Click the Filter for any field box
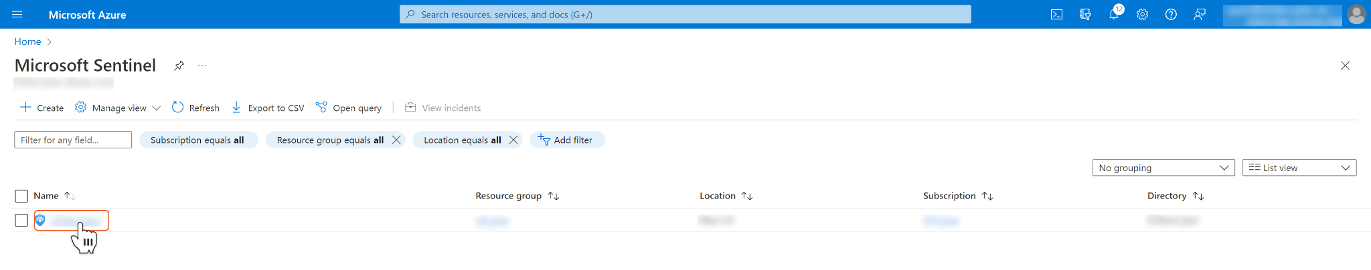The height and width of the screenshot is (270, 1371). [x=73, y=140]
